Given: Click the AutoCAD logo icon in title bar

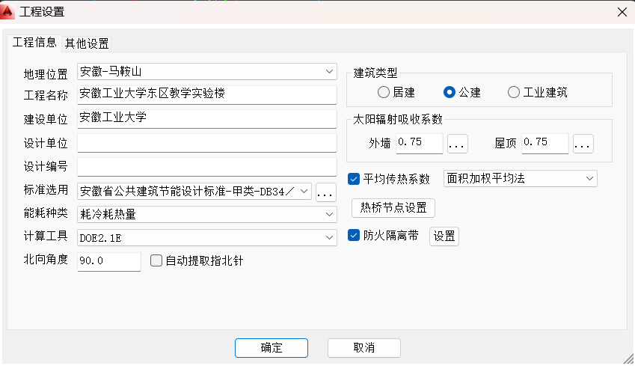Looking at the screenshot, I should [7, 12].
